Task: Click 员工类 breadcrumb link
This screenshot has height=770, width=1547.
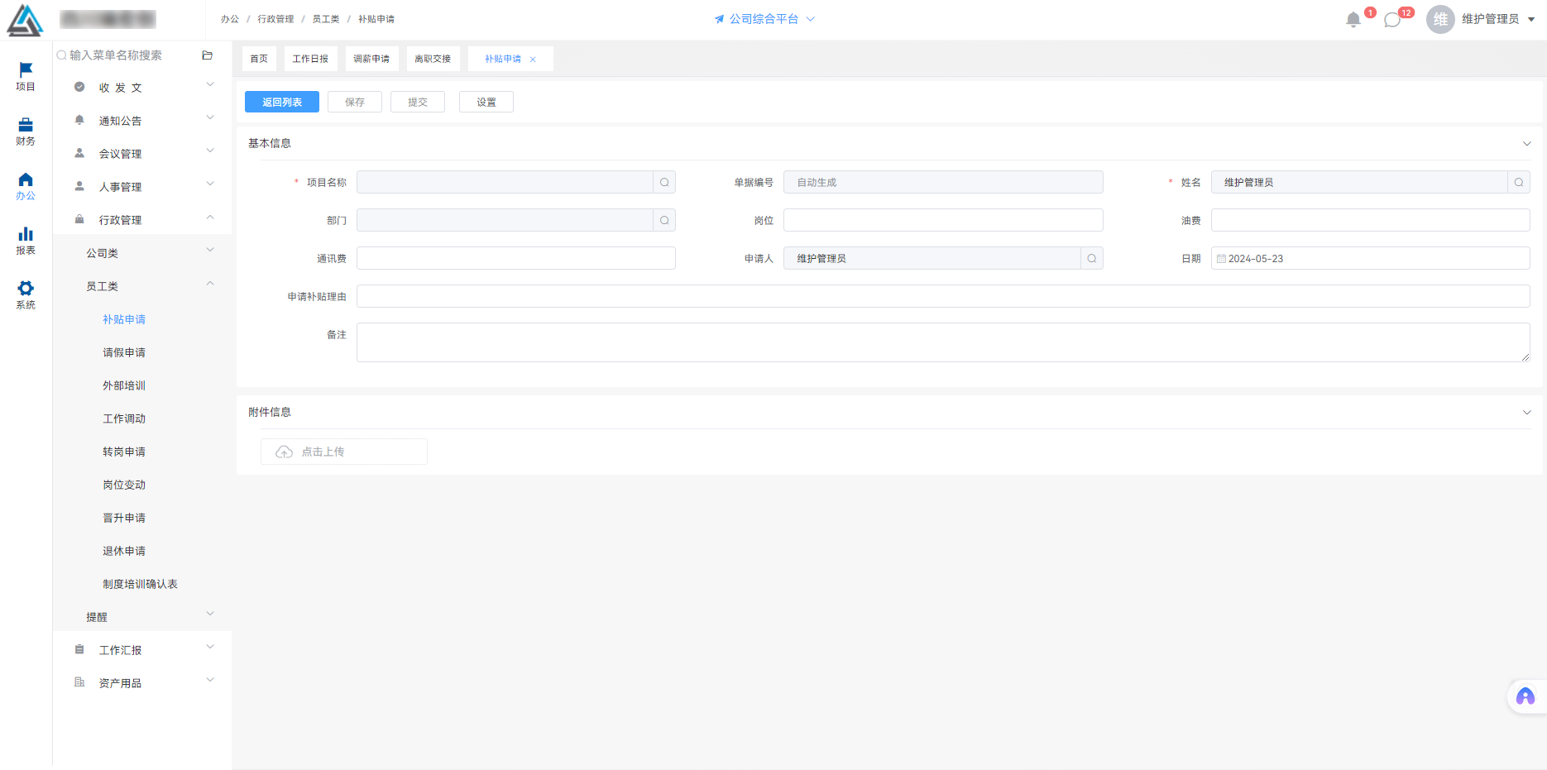Action: (x=326, y=19)
